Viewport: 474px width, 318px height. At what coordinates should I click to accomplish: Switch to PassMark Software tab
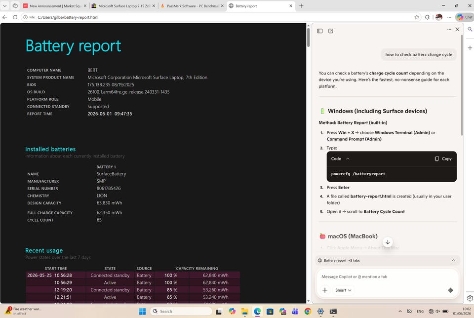(192, 6)
